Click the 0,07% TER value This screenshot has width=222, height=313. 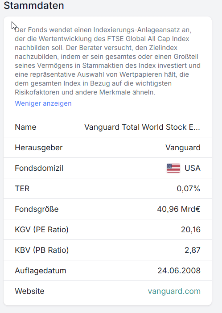[x=189, y=189]
